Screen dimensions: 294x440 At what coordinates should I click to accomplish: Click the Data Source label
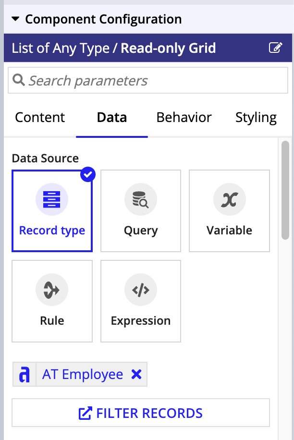(45, 158)
